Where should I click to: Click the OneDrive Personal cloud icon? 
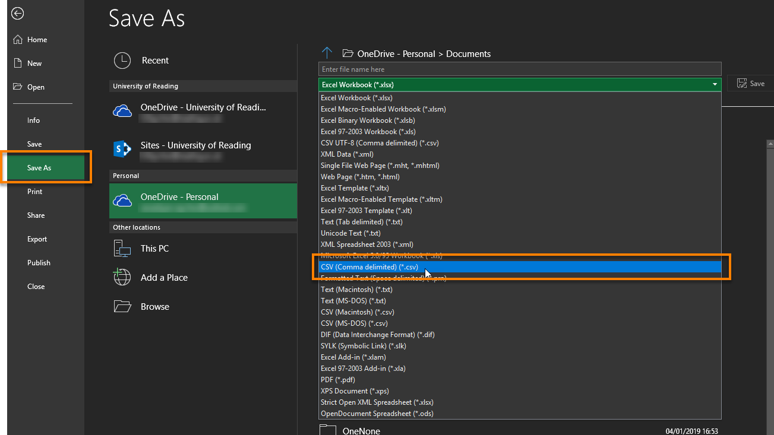point(122,201)
